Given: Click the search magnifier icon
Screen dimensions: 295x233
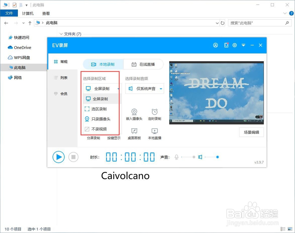Looking at the screenshot, I should tap(287, 23).
